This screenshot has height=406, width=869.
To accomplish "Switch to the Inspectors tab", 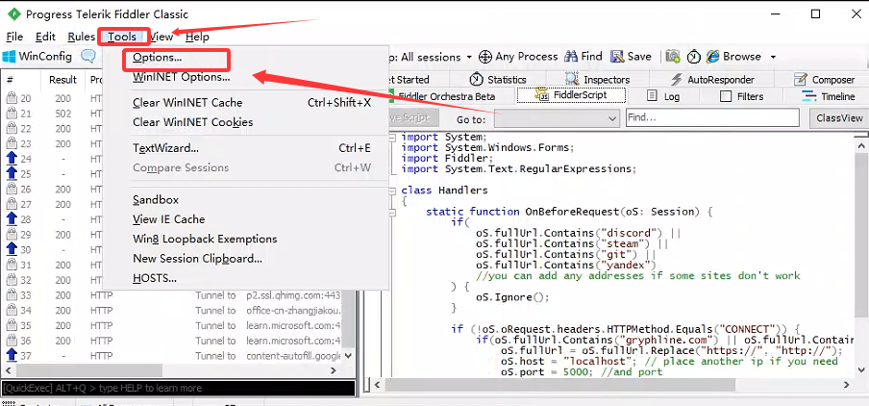I will 598,79.
